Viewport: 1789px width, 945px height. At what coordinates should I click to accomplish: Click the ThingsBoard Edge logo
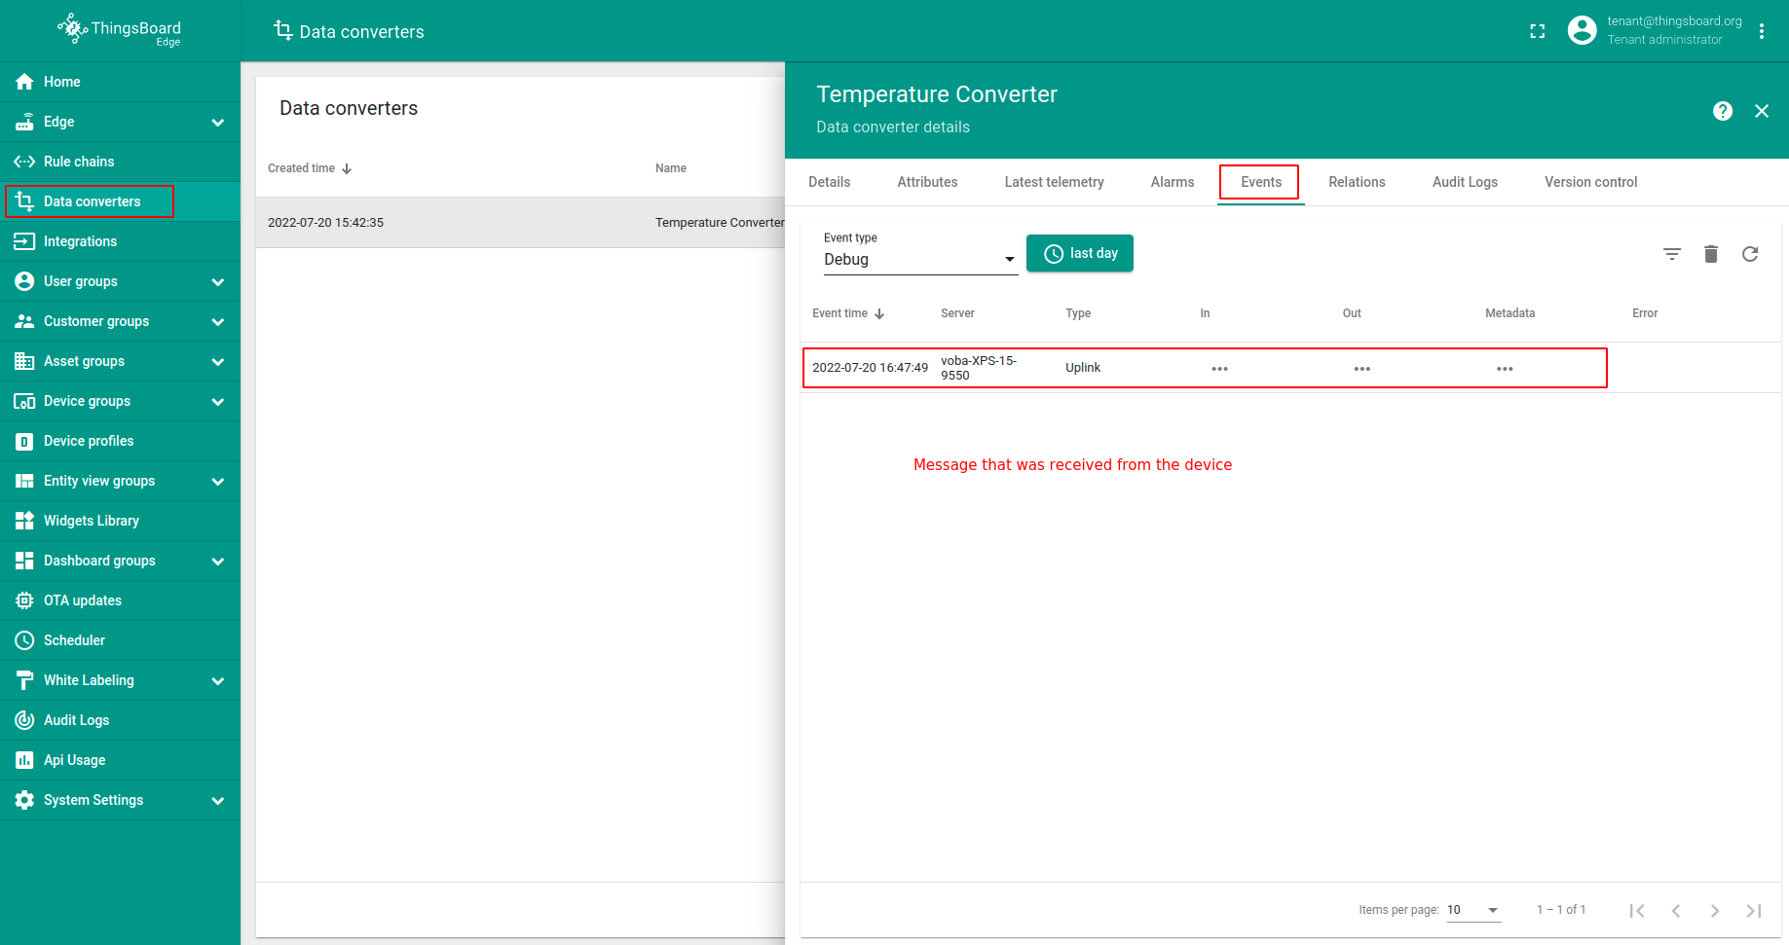120,30
